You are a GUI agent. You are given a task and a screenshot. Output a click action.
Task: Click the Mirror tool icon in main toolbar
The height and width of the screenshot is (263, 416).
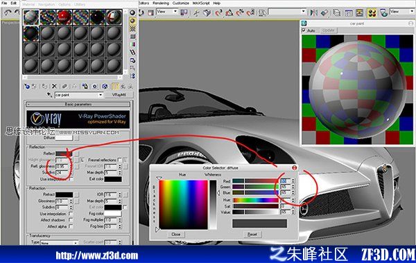[x=313, y=12]
